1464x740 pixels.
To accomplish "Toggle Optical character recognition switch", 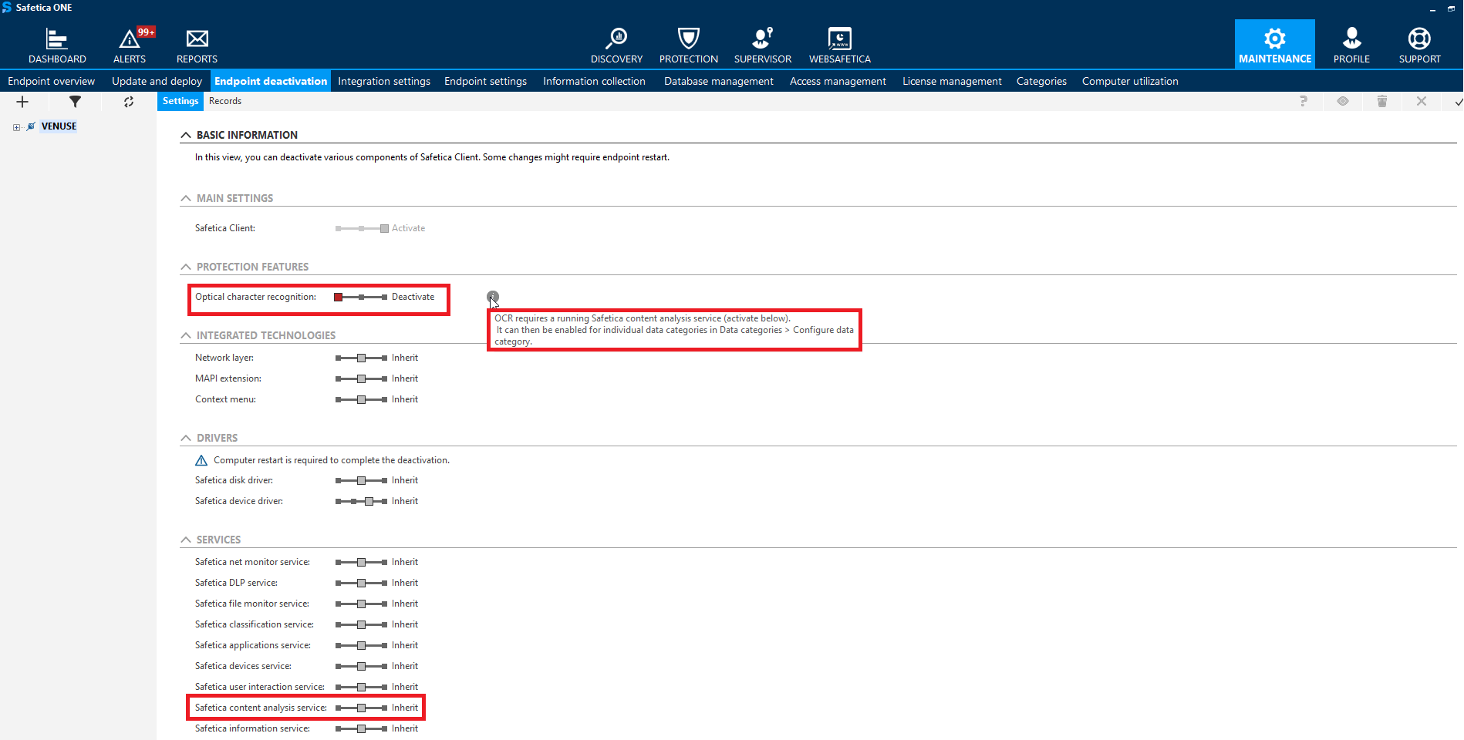I will click(361, 297).
